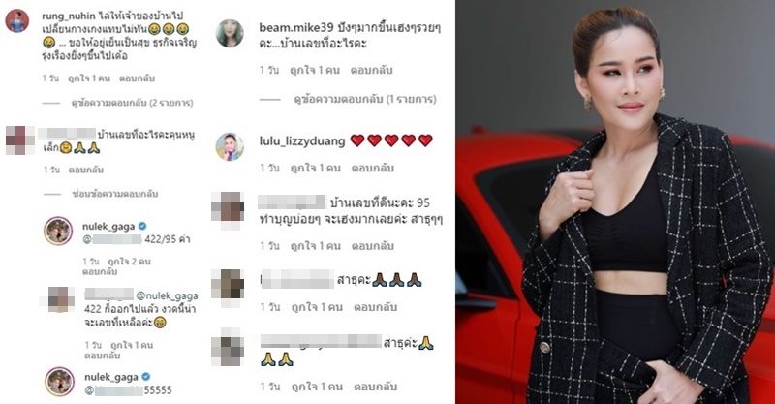
Task: Open the woman with red car photo
Action: 615,202
